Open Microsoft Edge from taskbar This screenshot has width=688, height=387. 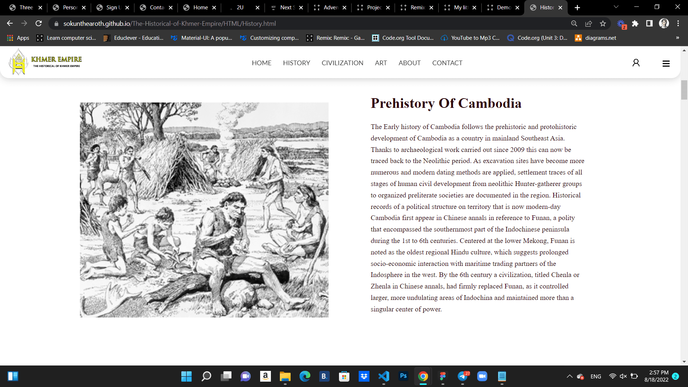(305, 376)
